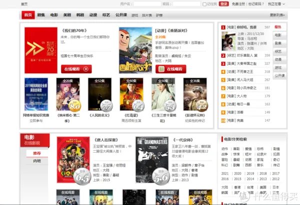The height and width of the screenshot is (205, 300).
Task: Filter movies by year 2021
Action: click(225, 174)
